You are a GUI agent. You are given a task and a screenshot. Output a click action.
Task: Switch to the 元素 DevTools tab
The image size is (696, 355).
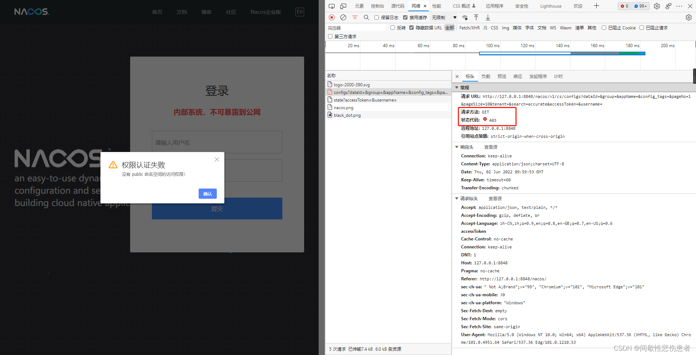click(359, 6)
